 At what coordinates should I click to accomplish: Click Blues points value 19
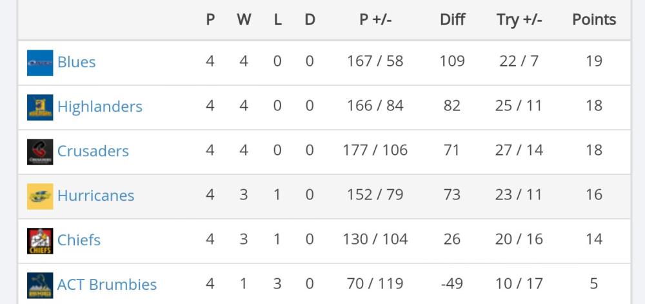(x=594, y=61)
